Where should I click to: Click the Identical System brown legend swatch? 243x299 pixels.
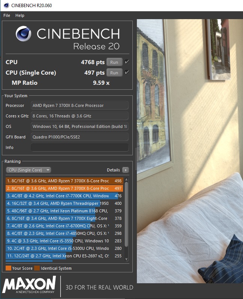click(x=37, y=268)
